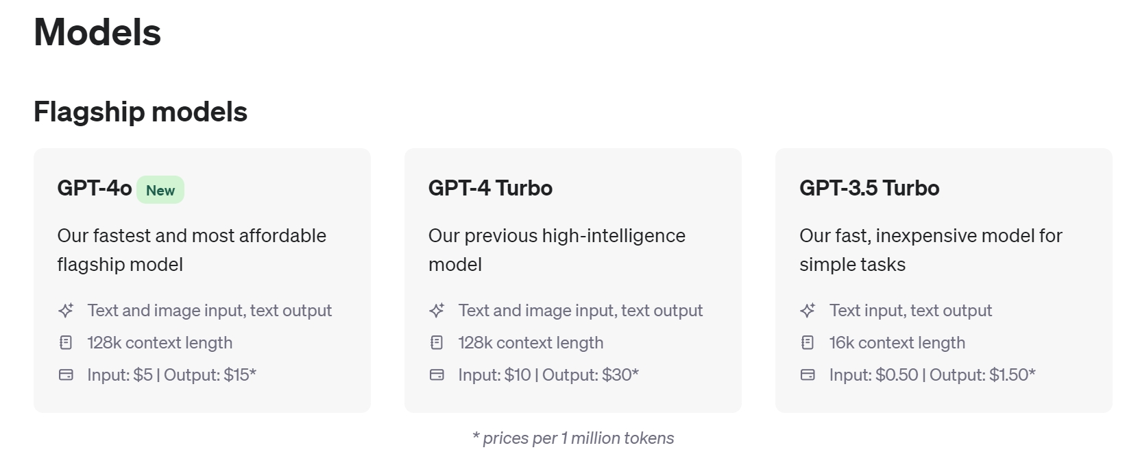This screenshot has width=1127, height=463.
Task: Click GPT-3.5 Turbo's Text input, text output line
Action: 910,311
